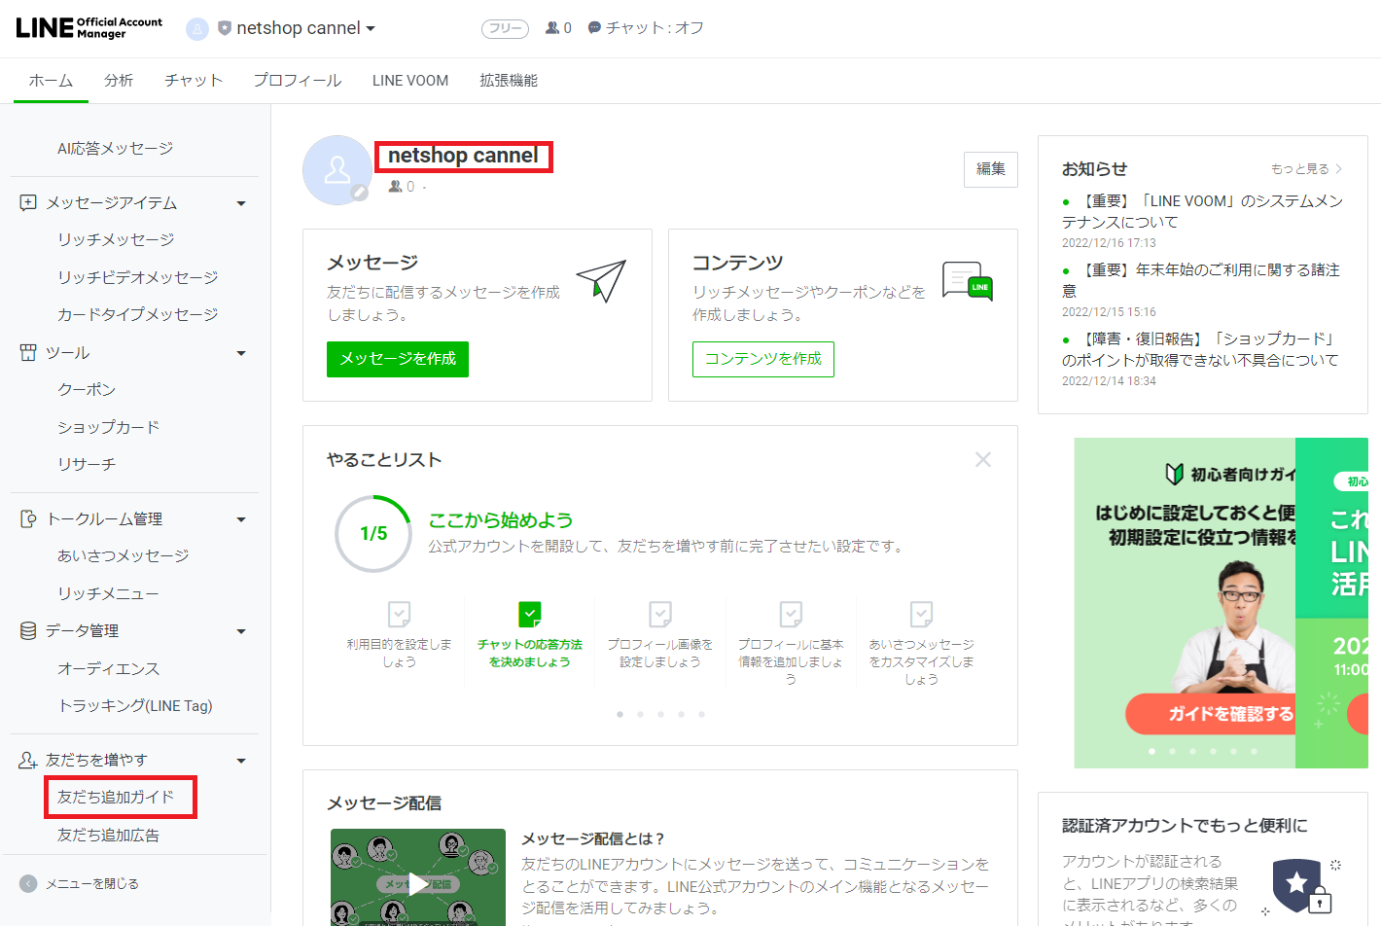Click the トークルーム管理 icon
The width and height of the screenshot is (1381, 926).
coord(28,519)
